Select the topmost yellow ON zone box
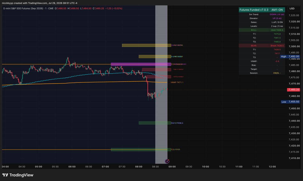 pyautogui.click(x=146, y=45)
